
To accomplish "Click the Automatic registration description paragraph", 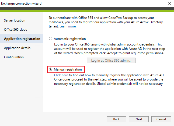I will tap(109, 49).
